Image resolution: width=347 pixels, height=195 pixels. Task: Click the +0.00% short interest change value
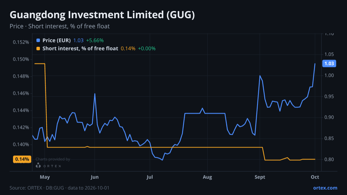(147, 49)
